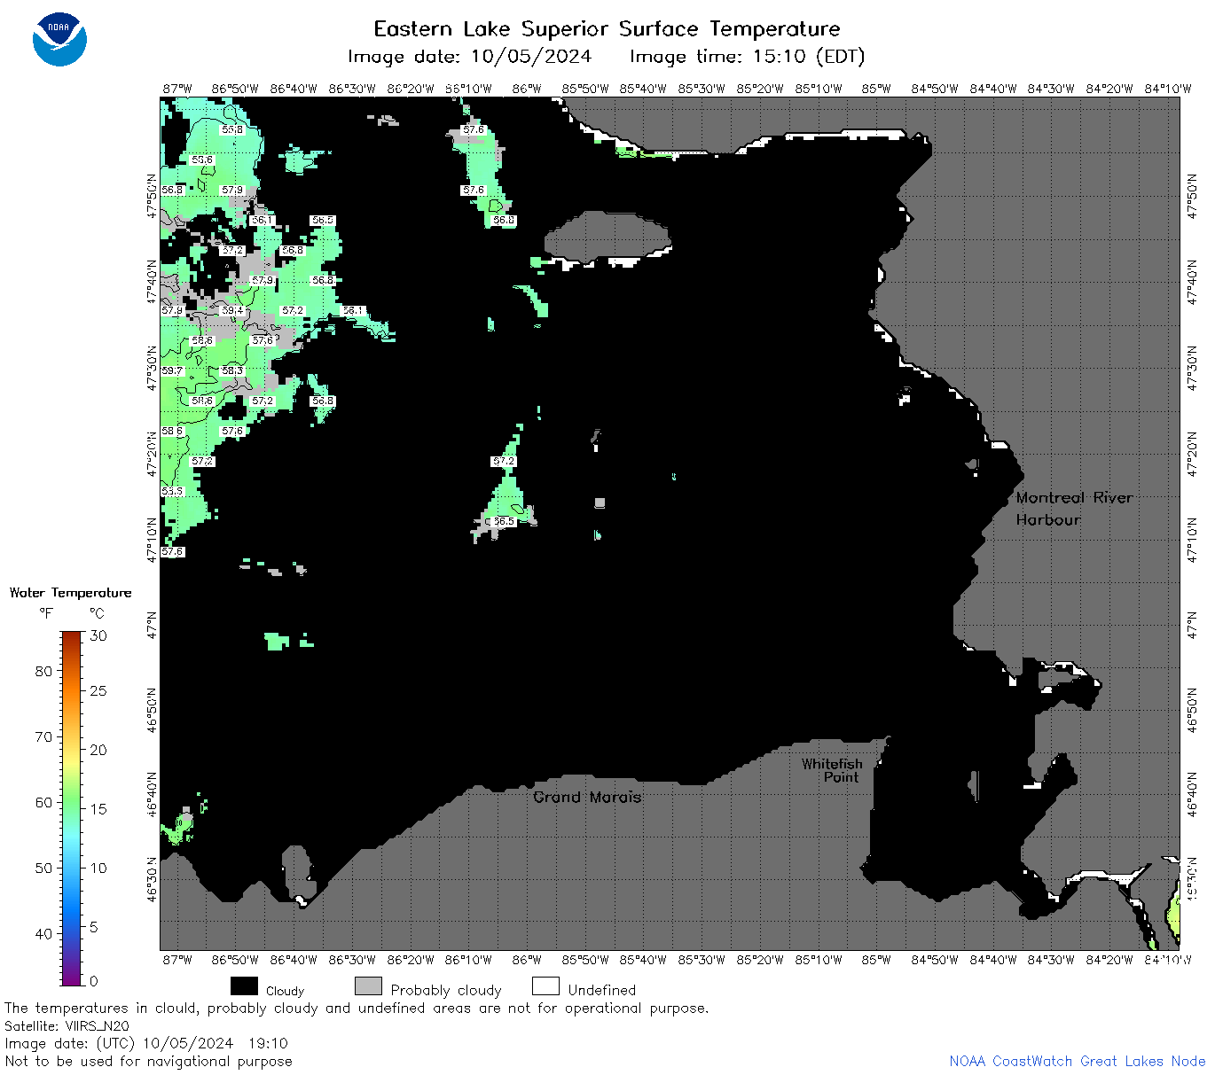Click the NOAA logo emblem
This screenshot has height=1075, width=1215.
[59, 40]
